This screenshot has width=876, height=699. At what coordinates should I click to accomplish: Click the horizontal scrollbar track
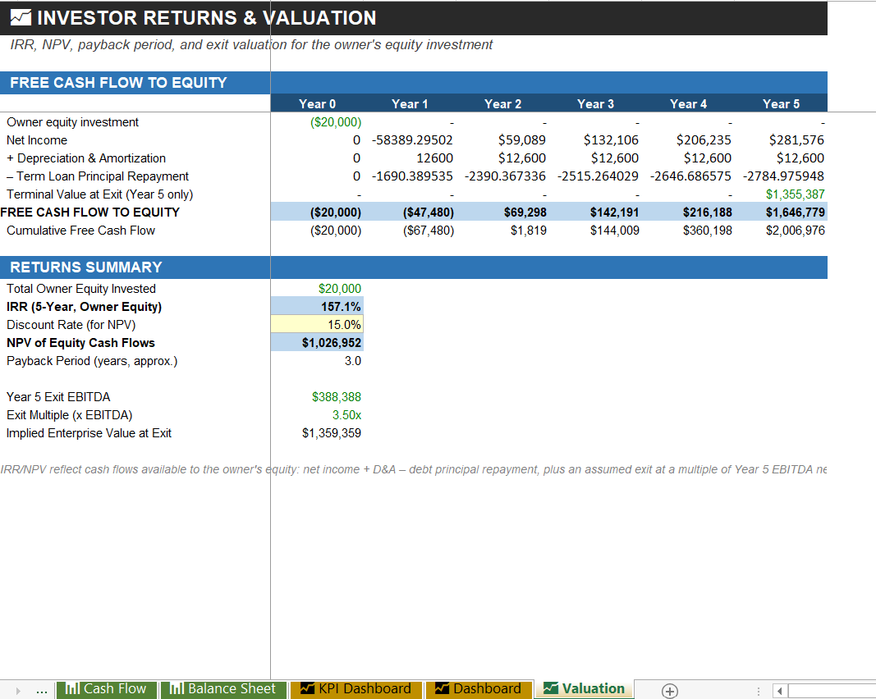(832, 691)
